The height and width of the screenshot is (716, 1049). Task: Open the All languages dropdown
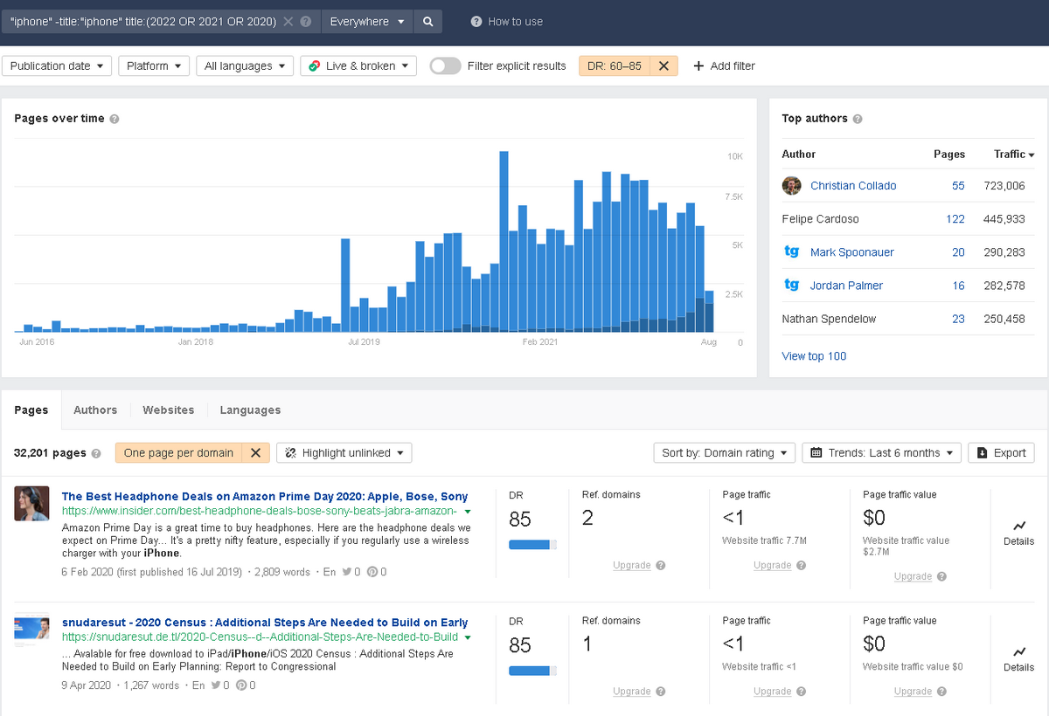[245, 65]
